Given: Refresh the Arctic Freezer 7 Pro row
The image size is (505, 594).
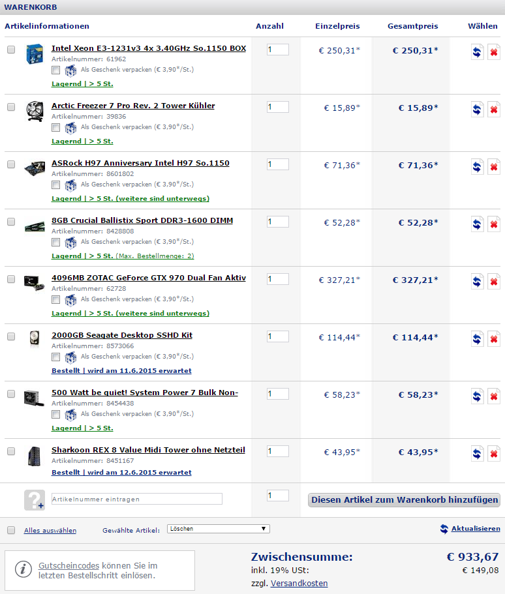Looking at the screenshot, I should coord(478,110).
